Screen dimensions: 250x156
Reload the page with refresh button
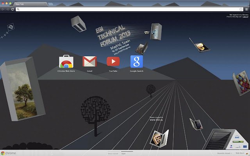point(12,9)
